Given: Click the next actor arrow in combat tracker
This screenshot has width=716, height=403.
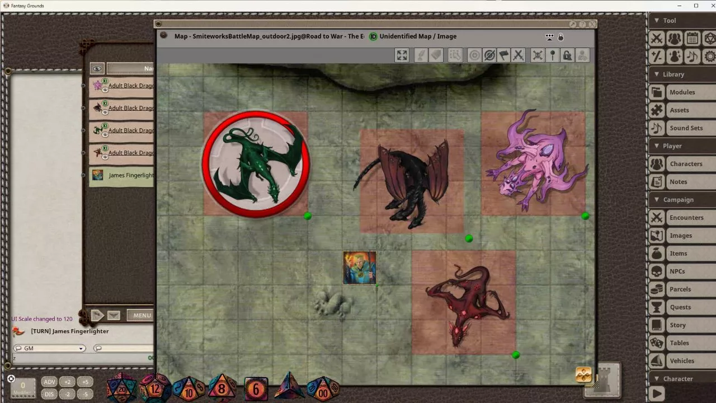Looking at the screenshot, I should coord(97,315).
